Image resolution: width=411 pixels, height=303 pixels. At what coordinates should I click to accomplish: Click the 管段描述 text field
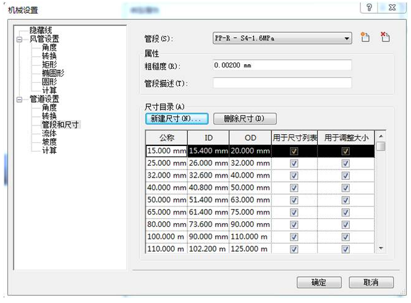[282, 83]
